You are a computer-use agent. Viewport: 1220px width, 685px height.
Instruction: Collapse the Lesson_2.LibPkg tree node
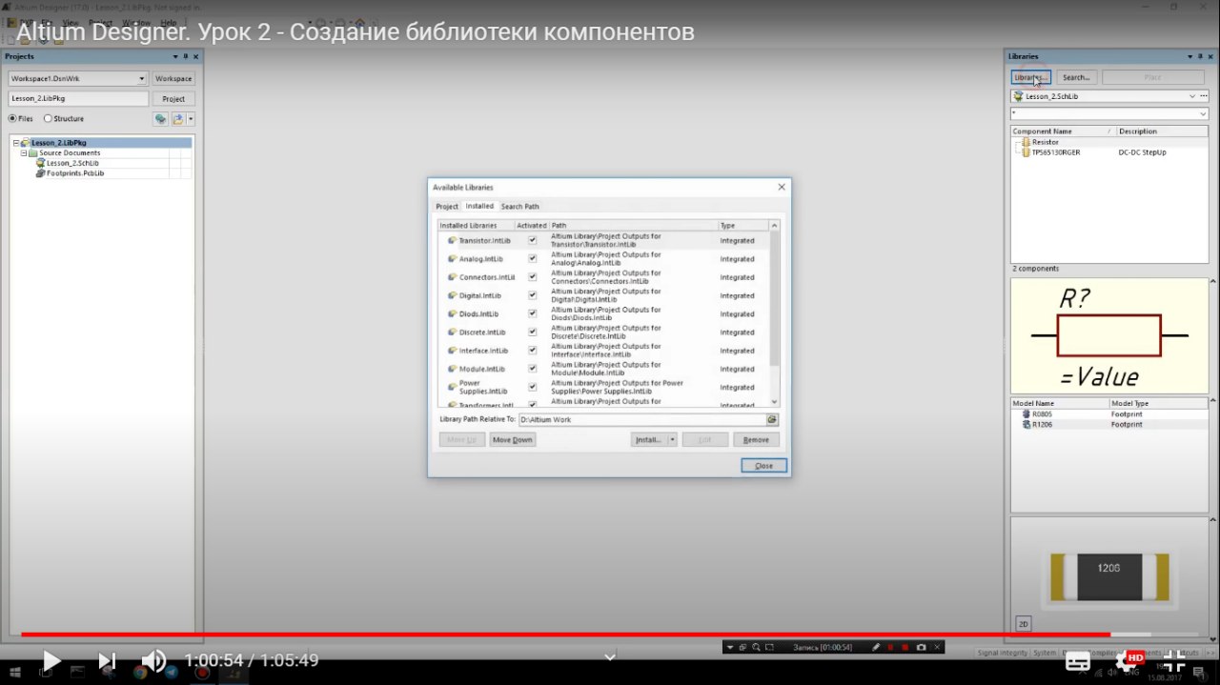[x=16, y=143]
